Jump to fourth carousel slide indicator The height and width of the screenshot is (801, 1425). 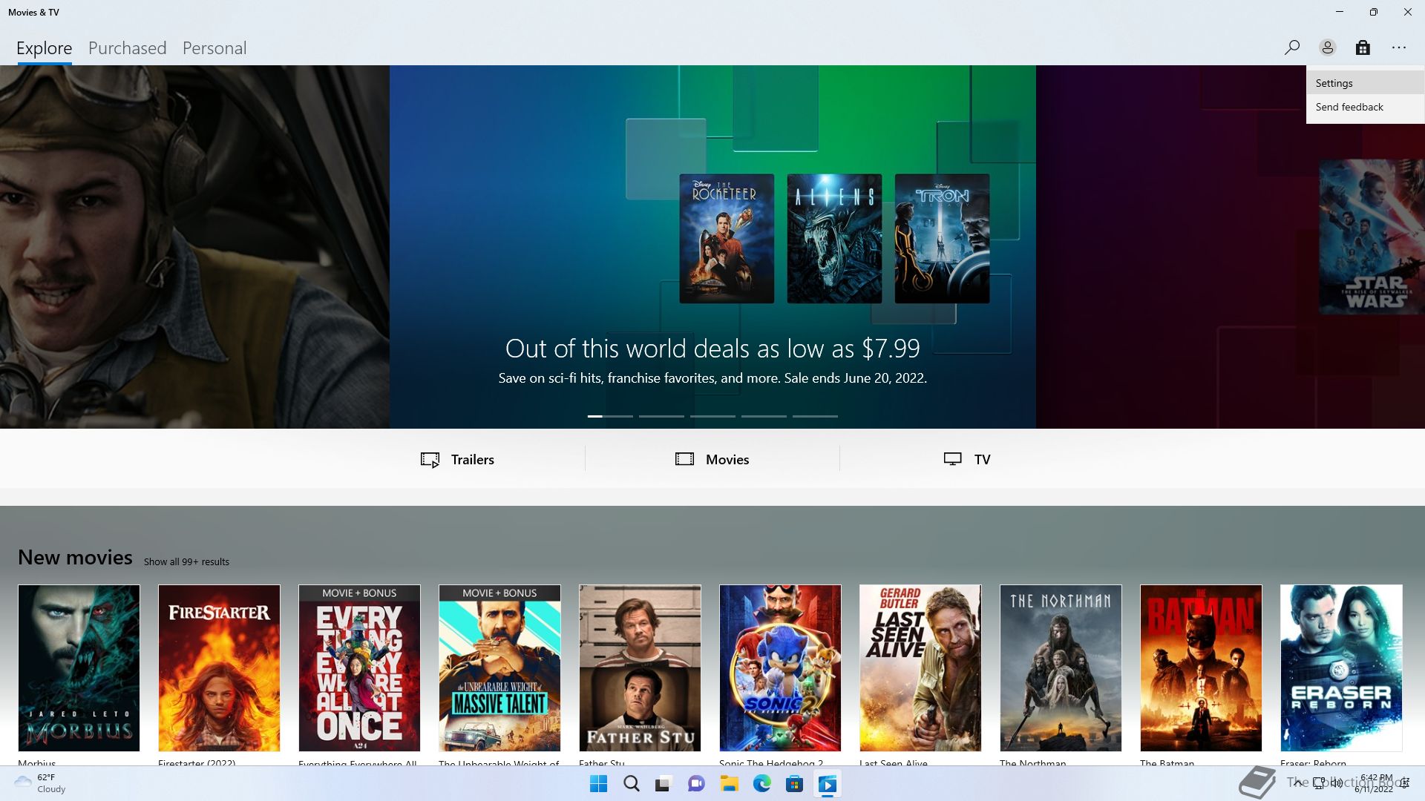click(764, 416)
